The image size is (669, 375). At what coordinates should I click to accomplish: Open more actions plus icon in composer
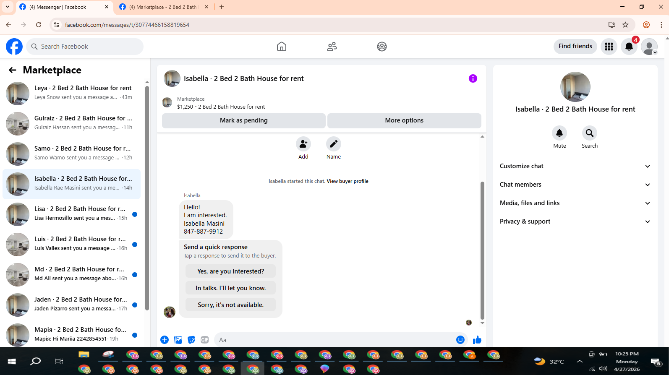(165, 340)
